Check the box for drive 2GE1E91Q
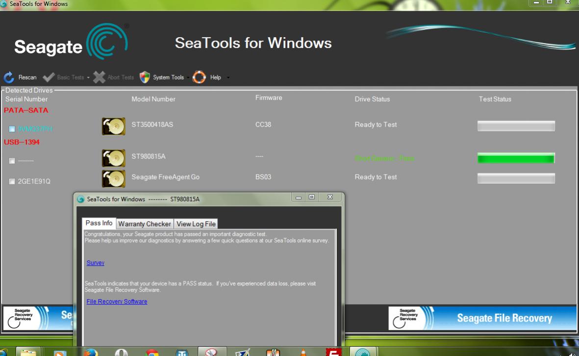 [x=12, y=182]
